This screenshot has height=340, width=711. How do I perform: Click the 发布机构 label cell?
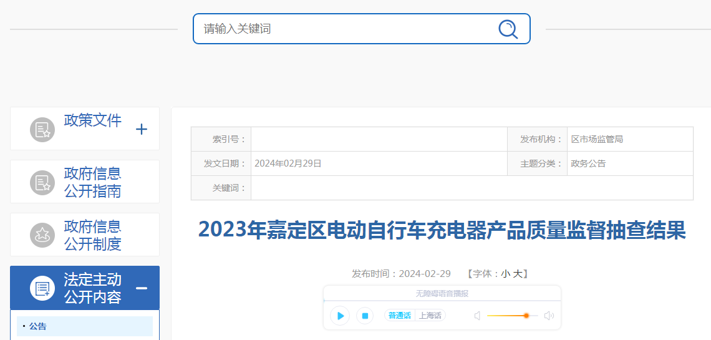(538, 139)
